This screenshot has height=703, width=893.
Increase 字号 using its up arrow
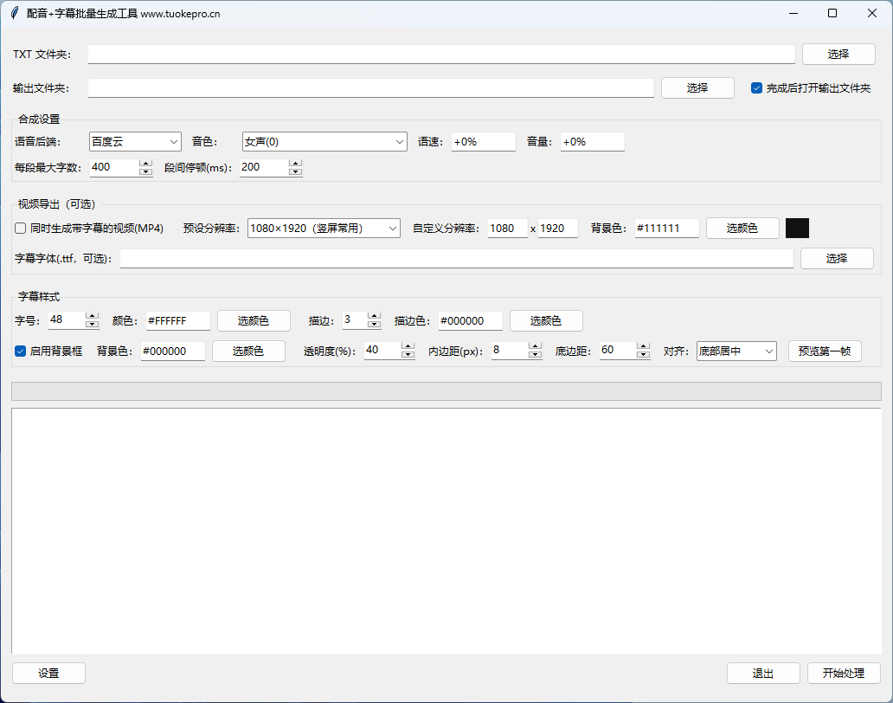click(x=92, y=316)
